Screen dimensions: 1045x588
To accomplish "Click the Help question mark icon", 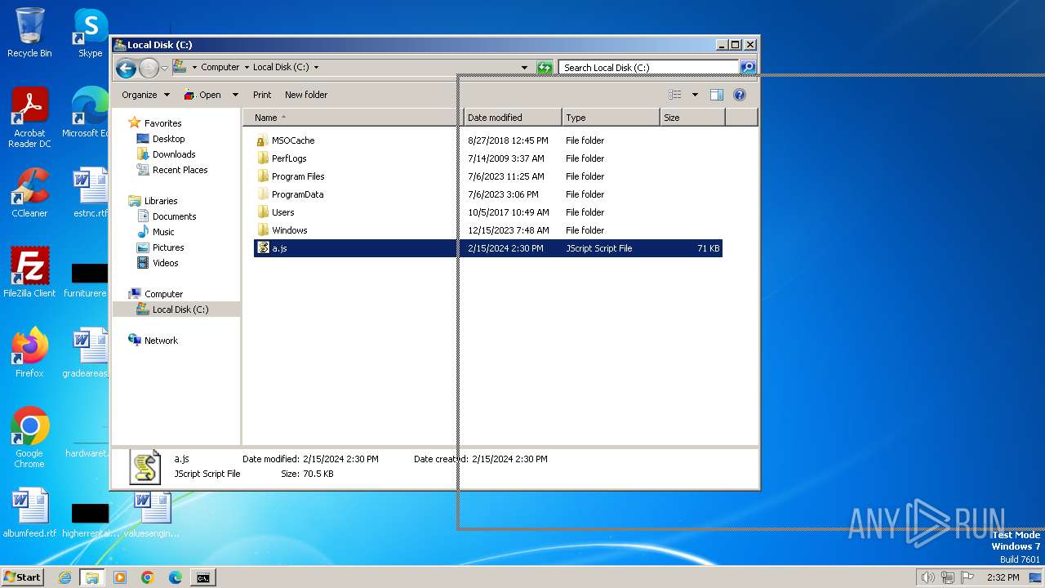I will (740, 95).
